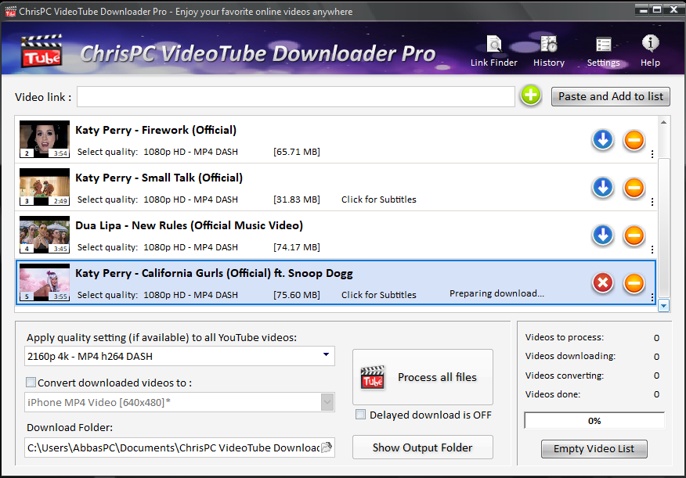Click for Subtitles on Small Talk
This screenshot has width=686, height=478.
click(379, 199)
